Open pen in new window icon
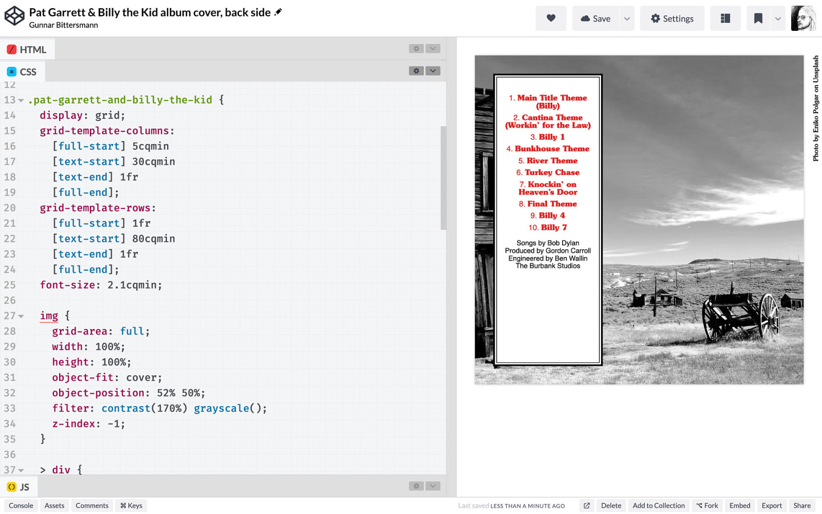Image resolution: width=822 pixels, height=514 pixels. (x=586, y=506)
